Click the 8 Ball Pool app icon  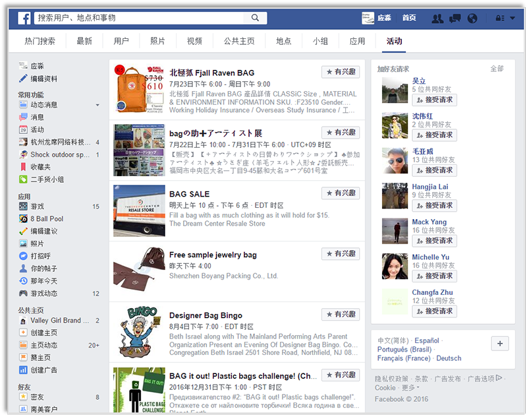[x=23, y=219]
